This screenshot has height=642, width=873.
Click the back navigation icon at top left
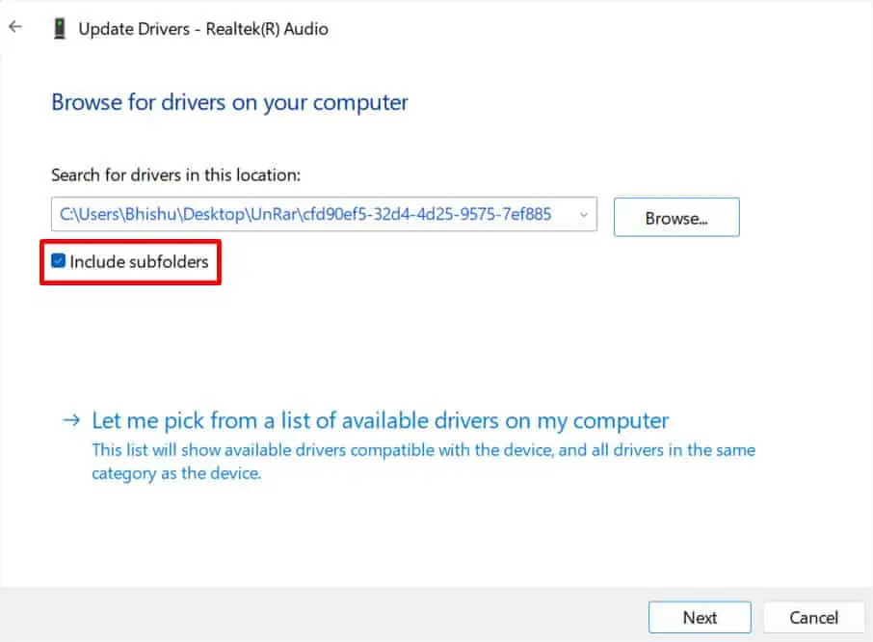coord(14,26)
